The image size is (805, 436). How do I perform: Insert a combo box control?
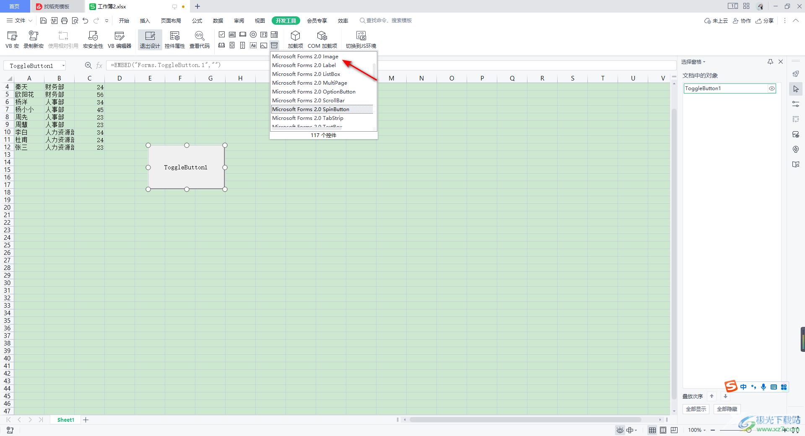pyautogui.click(x=274, y=34)
